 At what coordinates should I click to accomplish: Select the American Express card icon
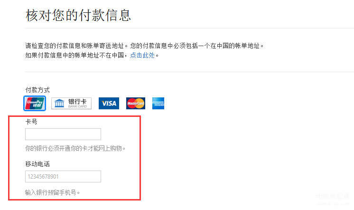pos(158,103)
